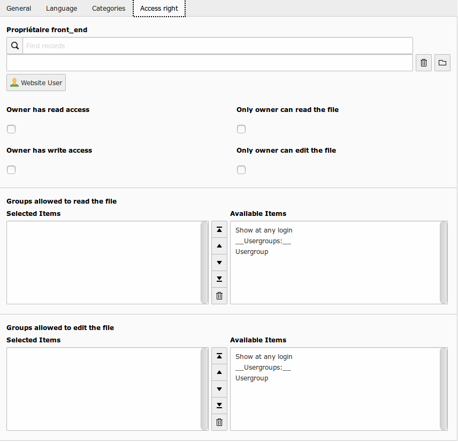Move selected read group down one
Viewport: 458px width, 442px height.
(x=219, y=263)
